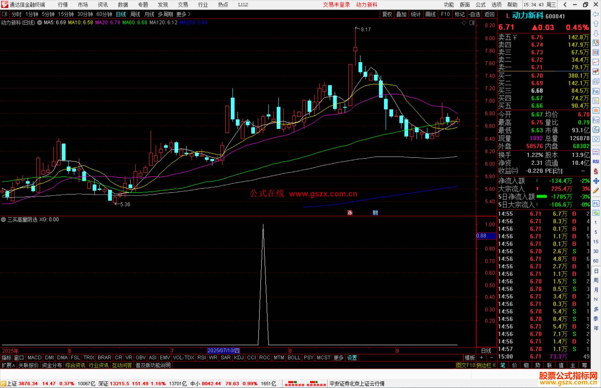Click the 交易未登录 trading login link
The width and height of the screenshot is (601, 388).
click(x=337, y=5)
